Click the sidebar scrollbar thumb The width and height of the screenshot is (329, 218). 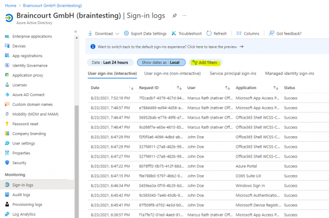77,161
